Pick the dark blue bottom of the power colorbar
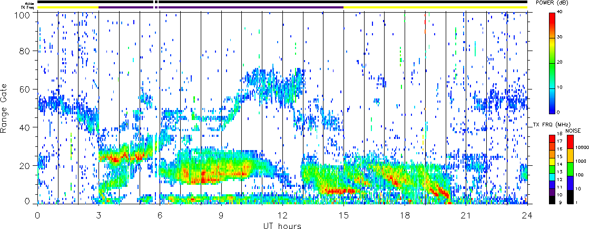The height and width of the screenshot is (229, 589). [x=552, y=109]
